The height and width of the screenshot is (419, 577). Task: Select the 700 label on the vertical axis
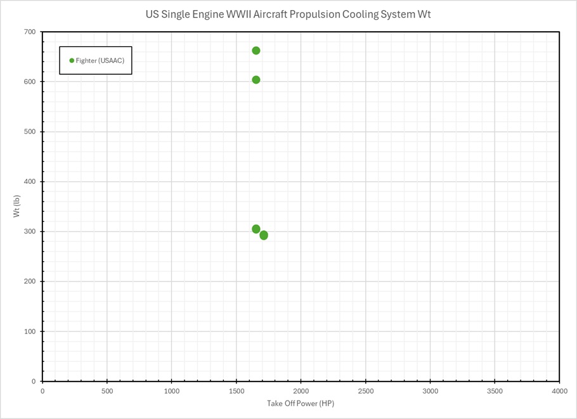pos(30,32)
